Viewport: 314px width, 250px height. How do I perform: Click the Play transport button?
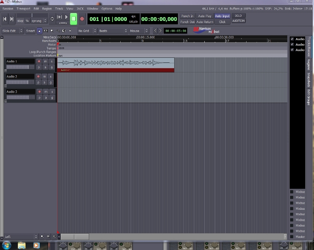click(x=66, y=18)
